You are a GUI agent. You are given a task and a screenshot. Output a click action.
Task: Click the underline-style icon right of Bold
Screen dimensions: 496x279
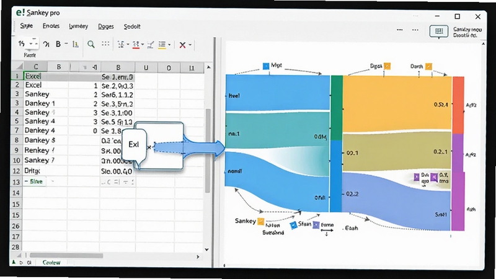(x=75, y=44)
